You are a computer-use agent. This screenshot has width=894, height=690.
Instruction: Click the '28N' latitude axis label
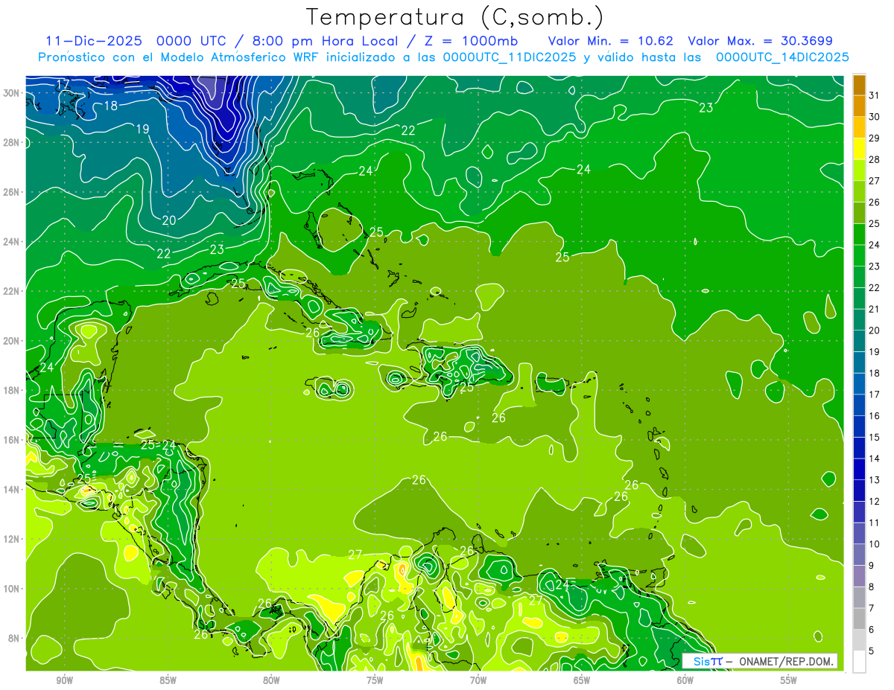pyautogui.click(x=10, y=142)
